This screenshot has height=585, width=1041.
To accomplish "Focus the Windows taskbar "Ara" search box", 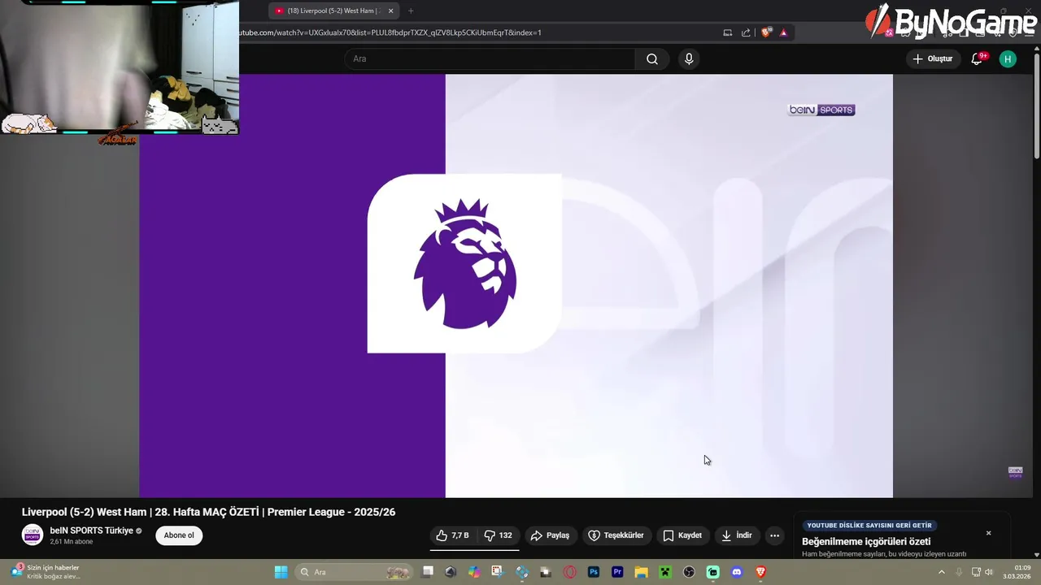I will [353, 572].
